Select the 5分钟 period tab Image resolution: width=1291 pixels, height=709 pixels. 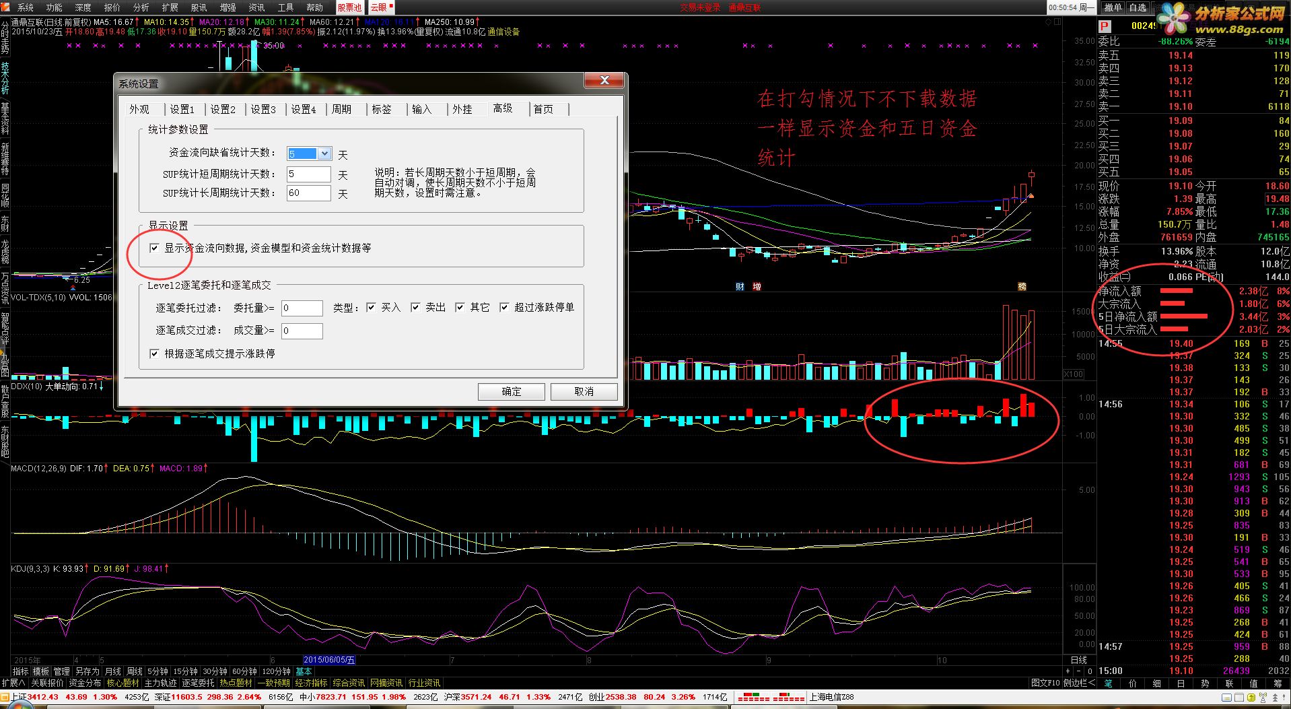click(158, 671)
